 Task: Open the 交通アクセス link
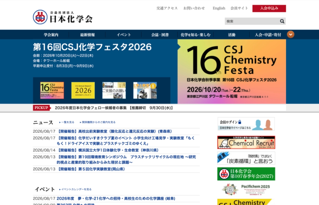coord(167,8)
